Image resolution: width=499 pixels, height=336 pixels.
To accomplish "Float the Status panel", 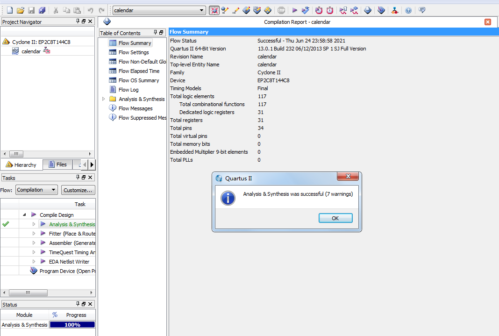I will pos(84,304).
